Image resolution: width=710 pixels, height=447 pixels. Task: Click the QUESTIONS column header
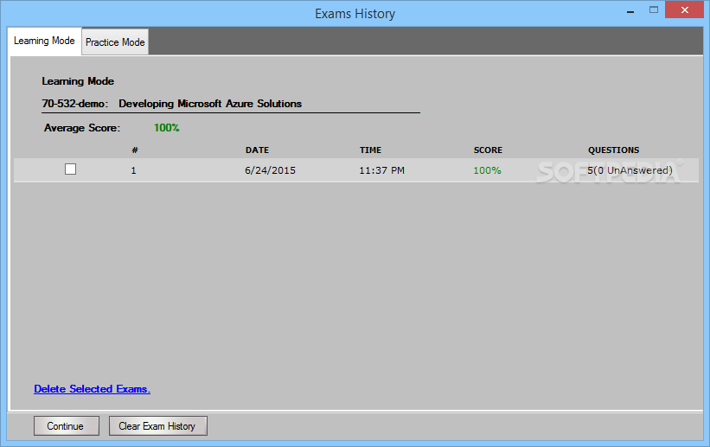coord(613,150)
